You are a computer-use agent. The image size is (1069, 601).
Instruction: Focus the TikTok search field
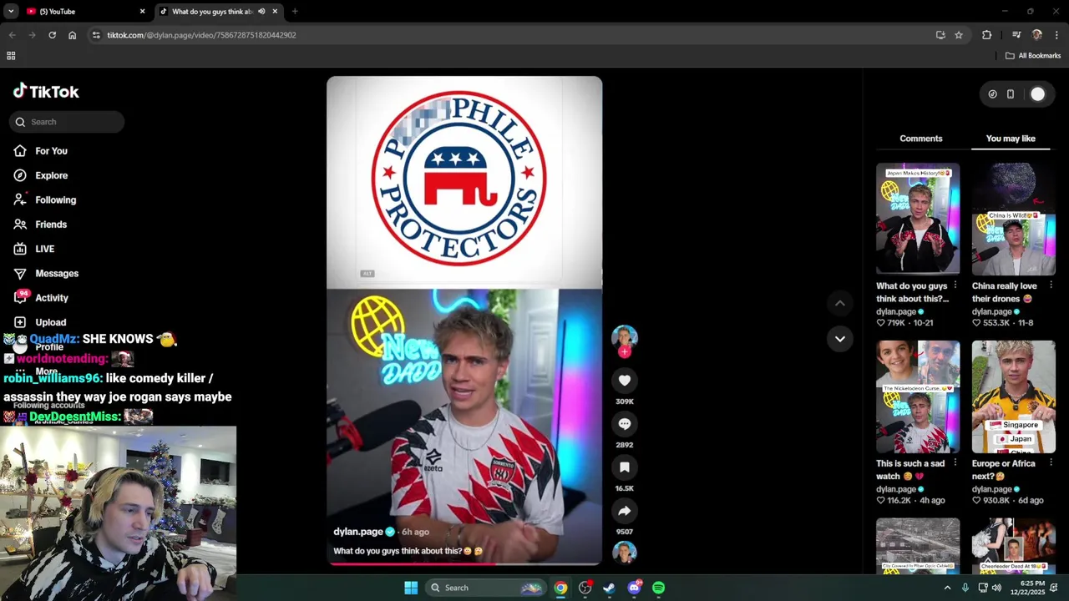pos(67,122)
